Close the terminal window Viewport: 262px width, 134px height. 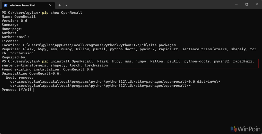point(257,5)
